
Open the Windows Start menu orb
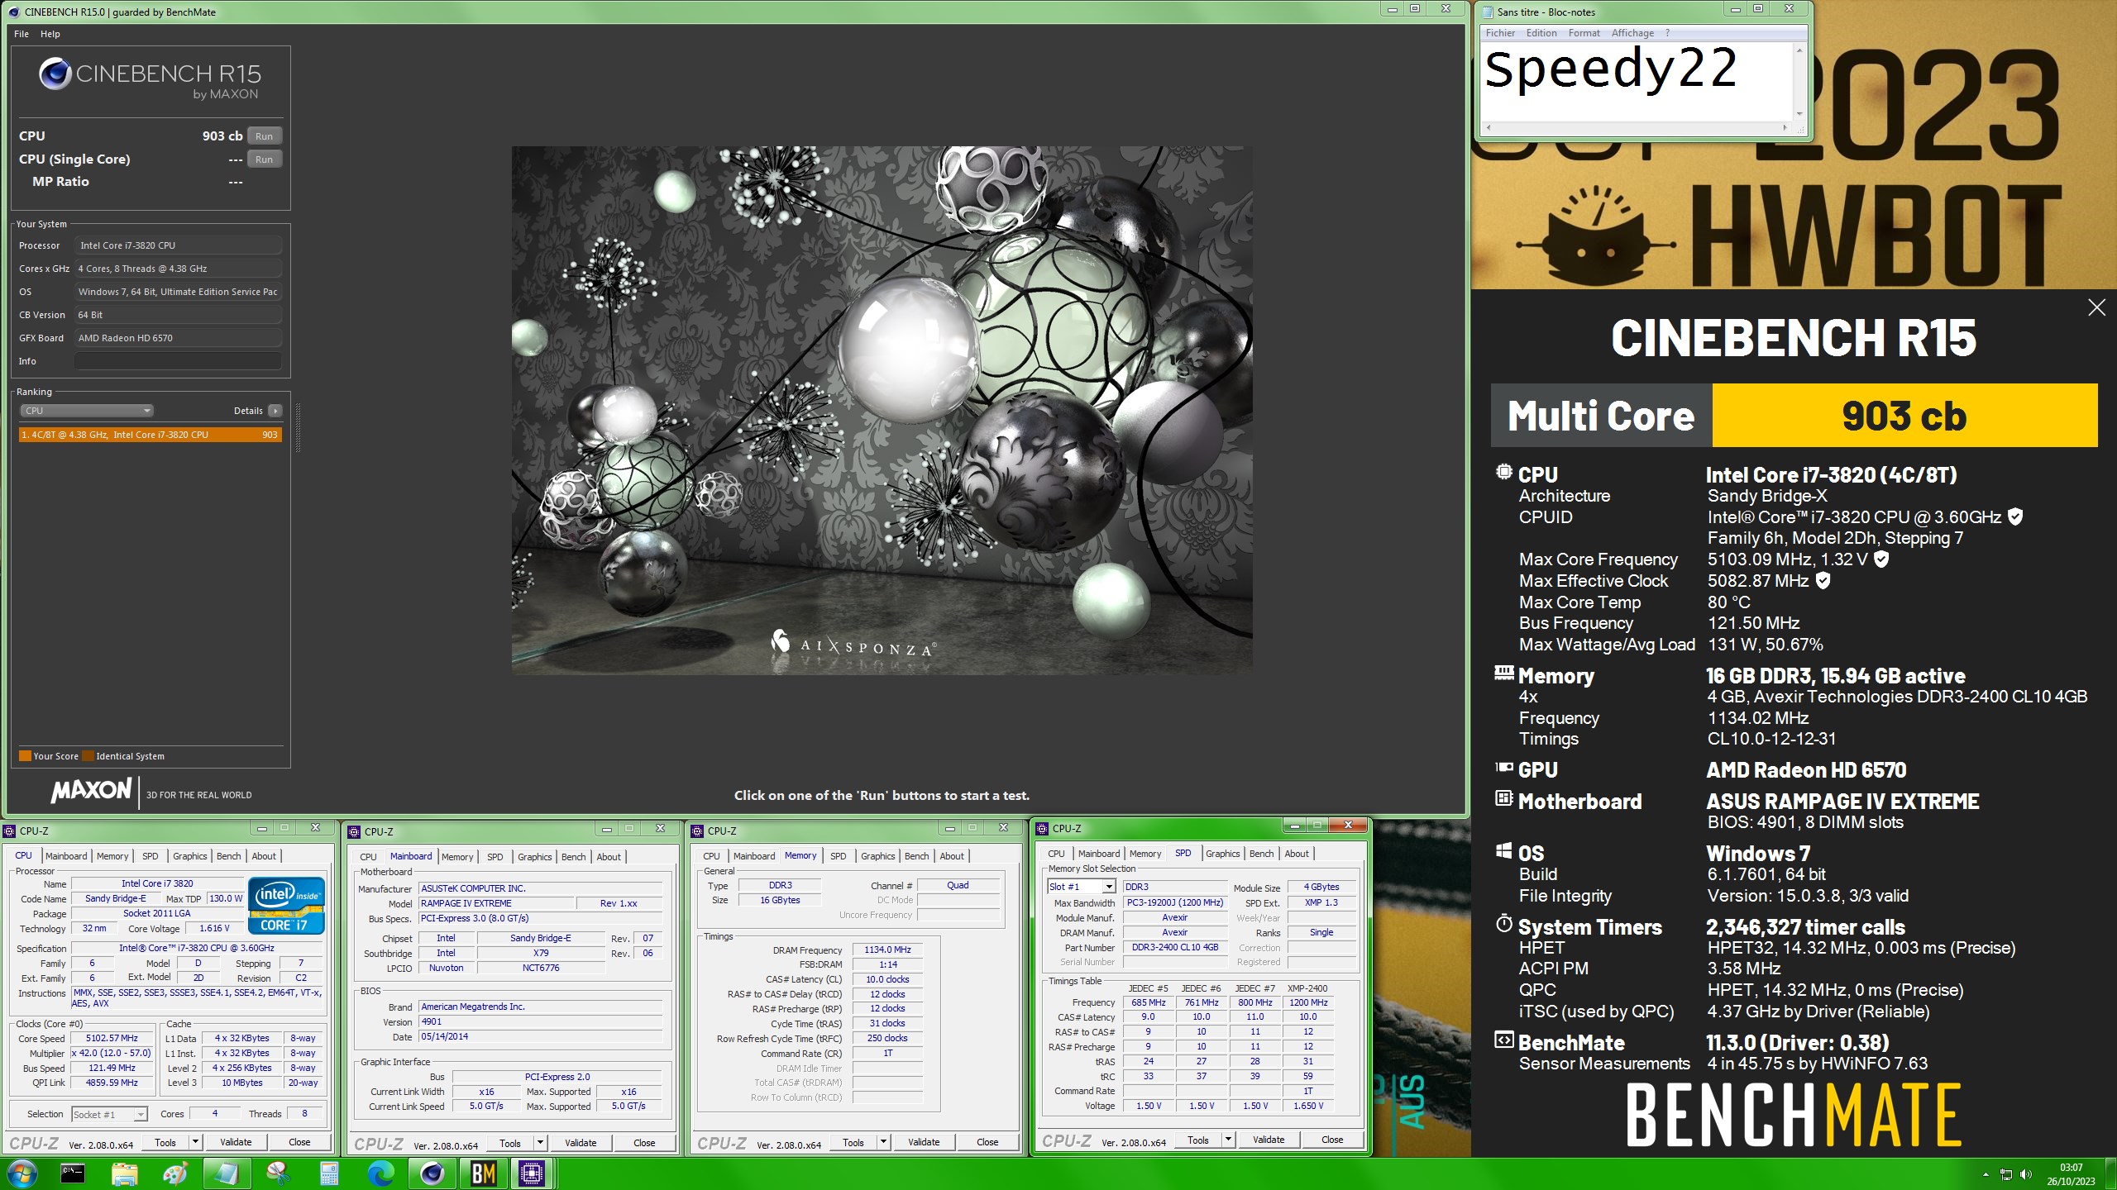[21, 1173]
